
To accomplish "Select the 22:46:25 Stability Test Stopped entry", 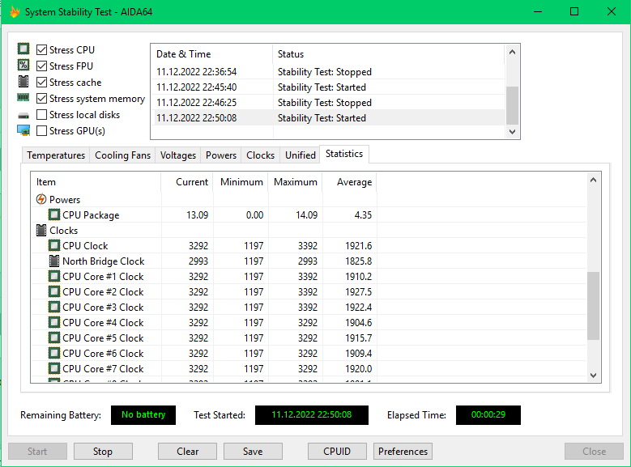I will tap(328, 103).
